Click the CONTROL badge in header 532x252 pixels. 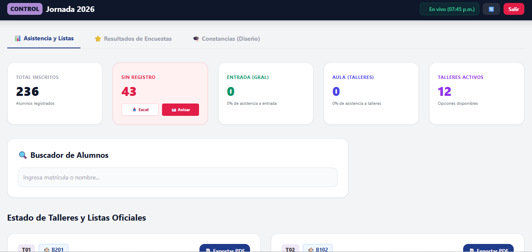tap(25, 9)
